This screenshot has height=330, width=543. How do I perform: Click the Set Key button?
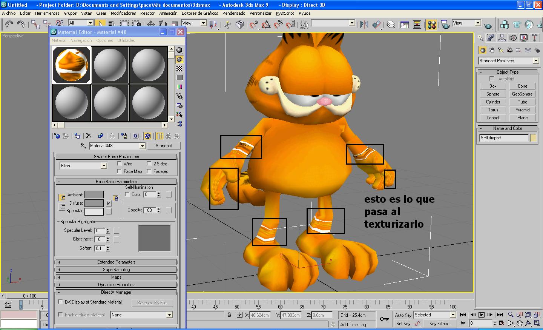tap(403, 324)
